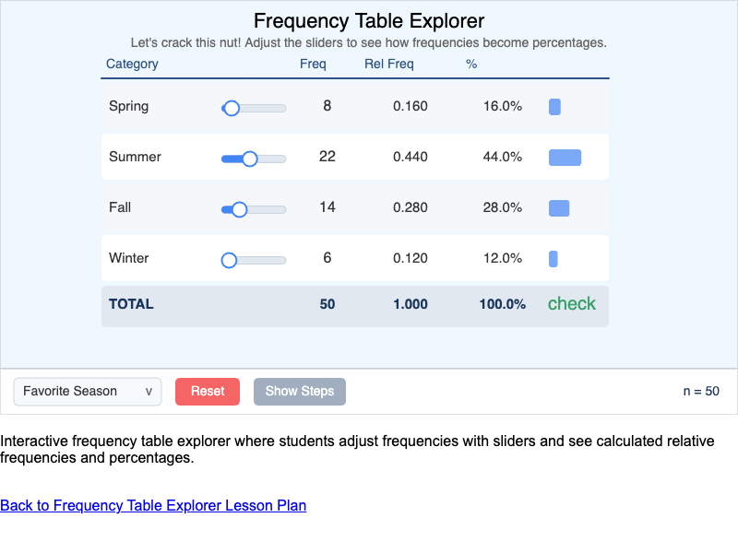738x553 pixels.
Task: Select the Summer category row label
Action: coord(135,157)
